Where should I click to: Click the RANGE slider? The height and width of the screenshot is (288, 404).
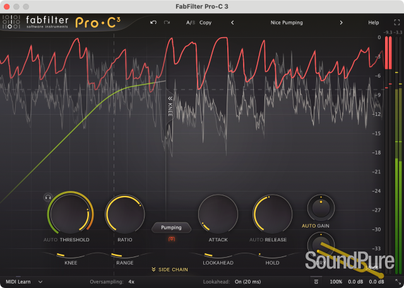[x=125, y=255]
